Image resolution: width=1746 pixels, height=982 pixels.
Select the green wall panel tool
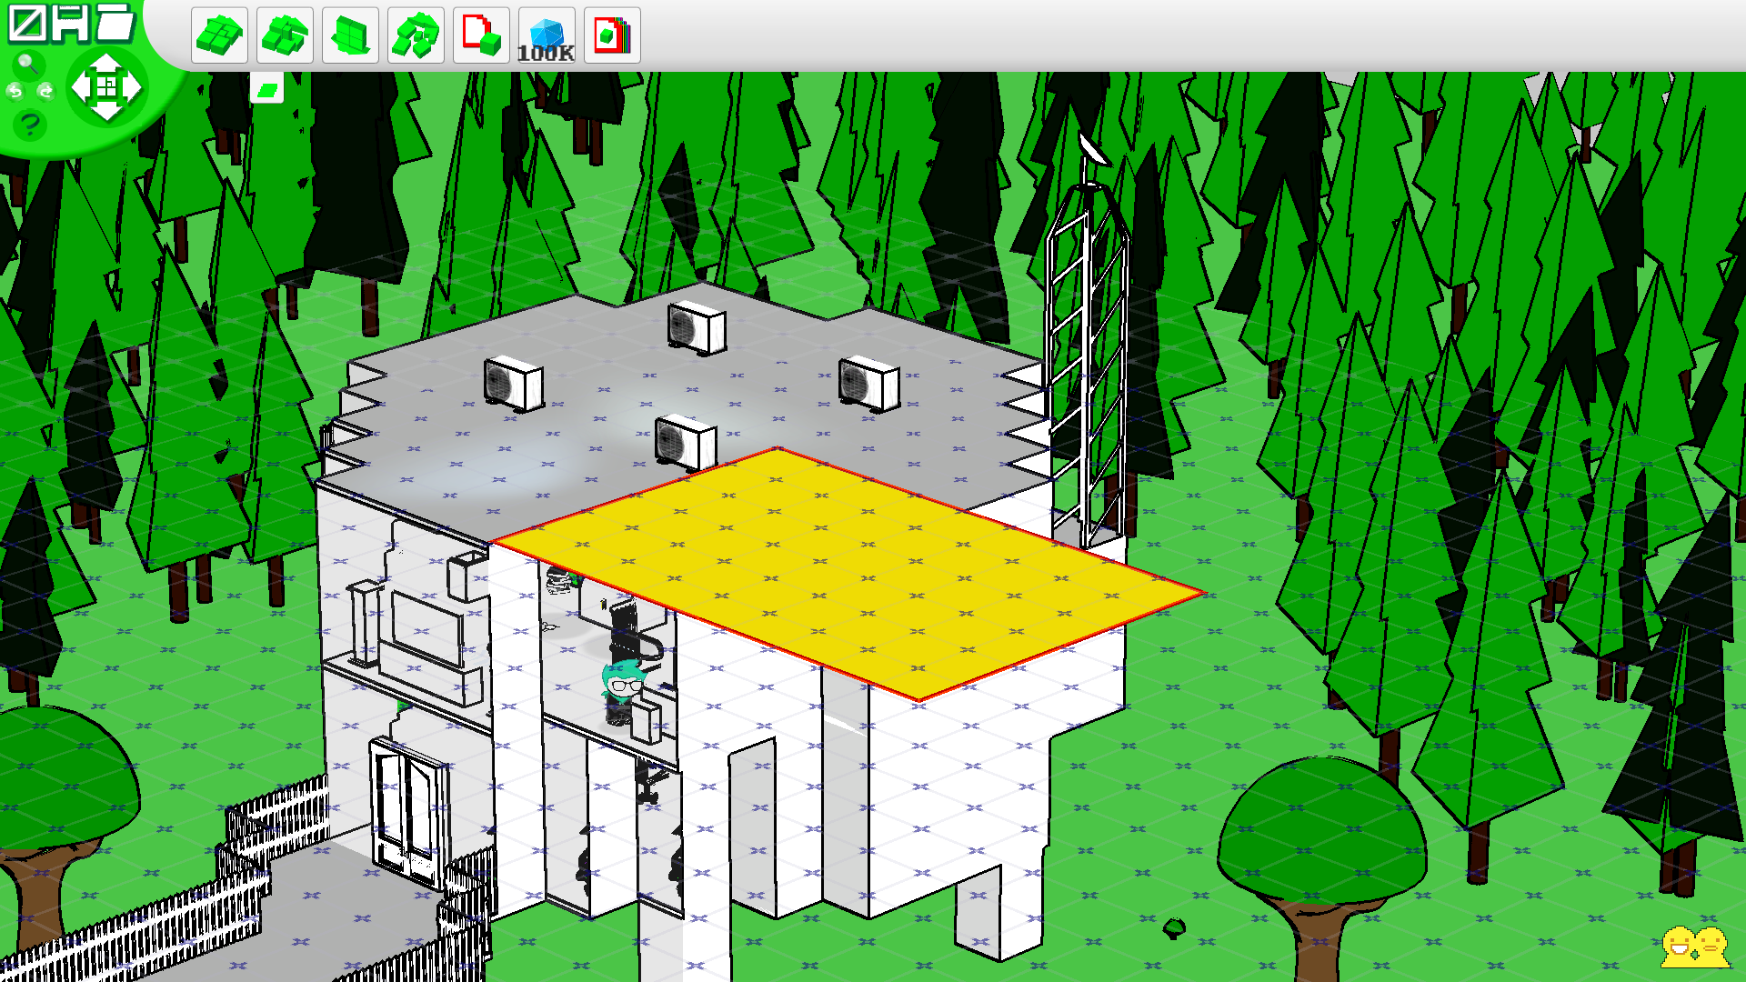click(350, 36)
